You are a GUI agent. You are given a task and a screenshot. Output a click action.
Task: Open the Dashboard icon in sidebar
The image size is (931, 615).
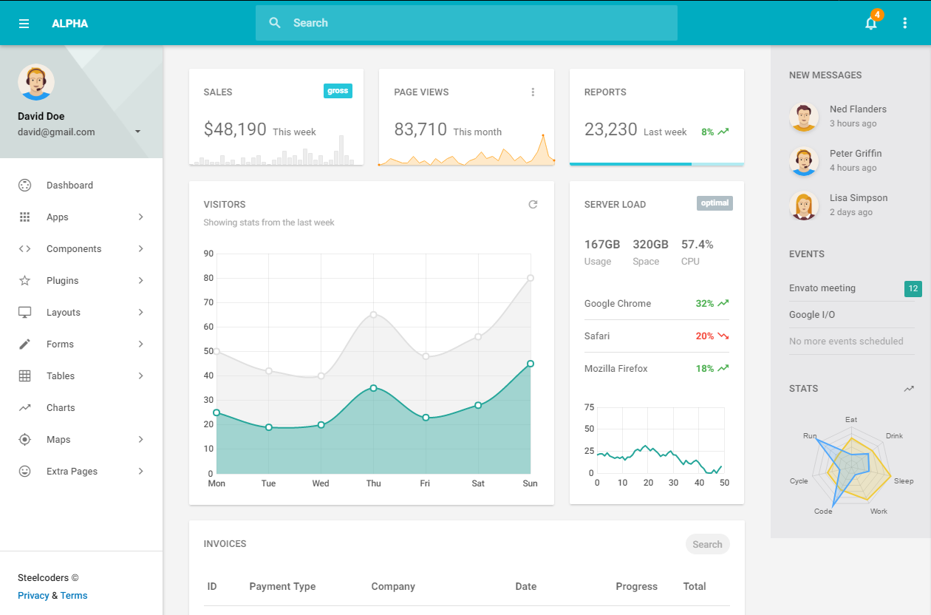[24, 185]
